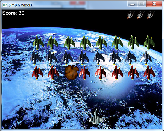
Task: Click the upper blue diamond bullet
Action: coord(92,82)
